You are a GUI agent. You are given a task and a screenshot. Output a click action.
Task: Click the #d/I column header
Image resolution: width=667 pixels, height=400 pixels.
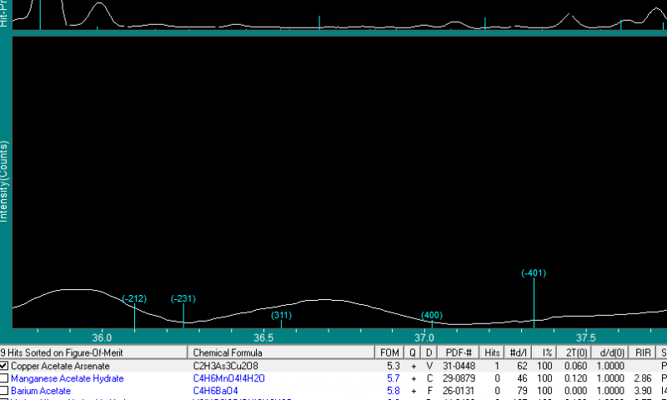518,352
